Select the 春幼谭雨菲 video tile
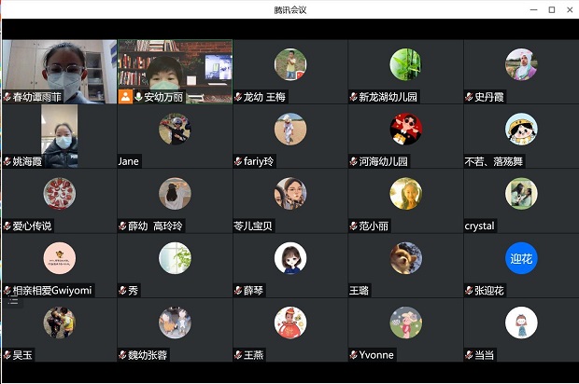Screen dimensions: 579x384 [60, 72]
